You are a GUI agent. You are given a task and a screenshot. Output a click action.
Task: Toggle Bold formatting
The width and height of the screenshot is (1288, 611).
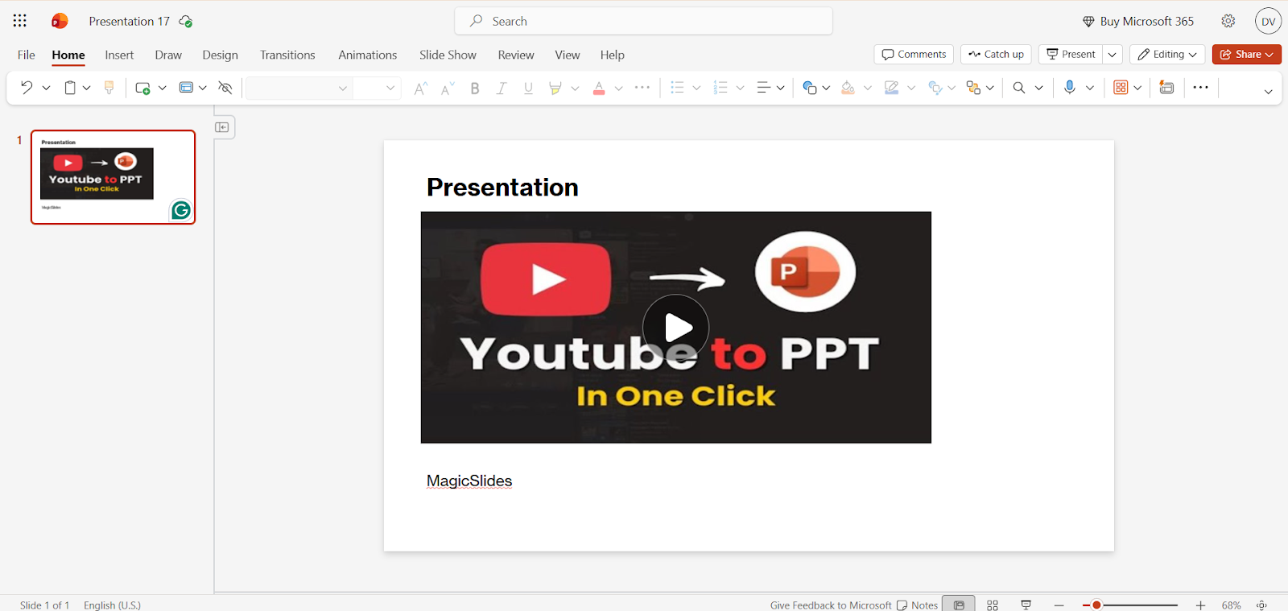475,88
